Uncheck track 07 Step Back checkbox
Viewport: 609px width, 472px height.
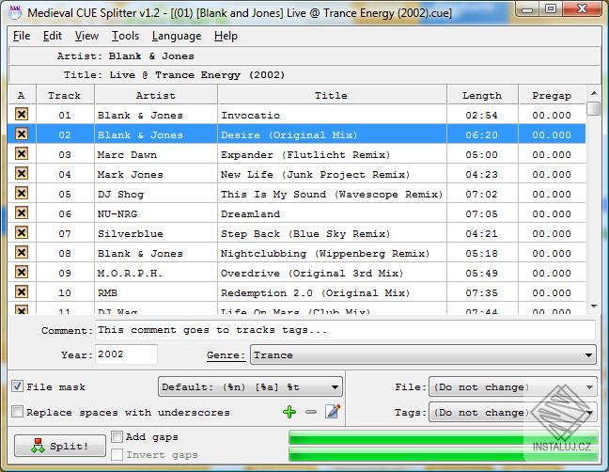click(x=22, y=232)
